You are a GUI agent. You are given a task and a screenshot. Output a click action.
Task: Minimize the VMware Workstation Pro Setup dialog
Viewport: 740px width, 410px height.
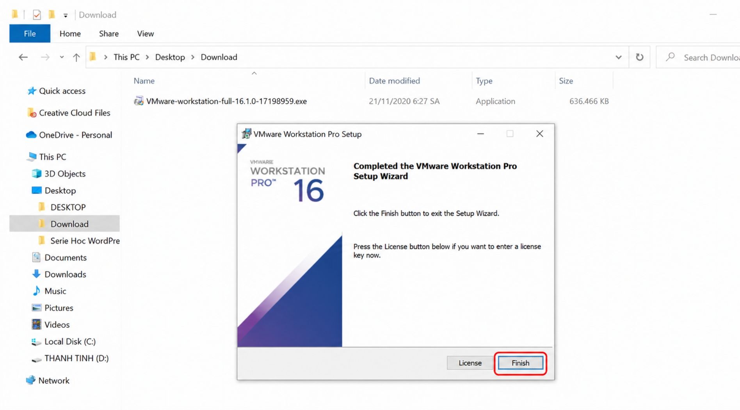(x=480, y=134)
